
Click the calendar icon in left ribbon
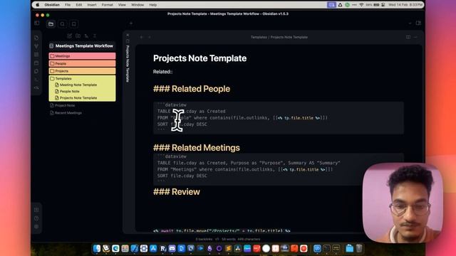pos(36,63)
